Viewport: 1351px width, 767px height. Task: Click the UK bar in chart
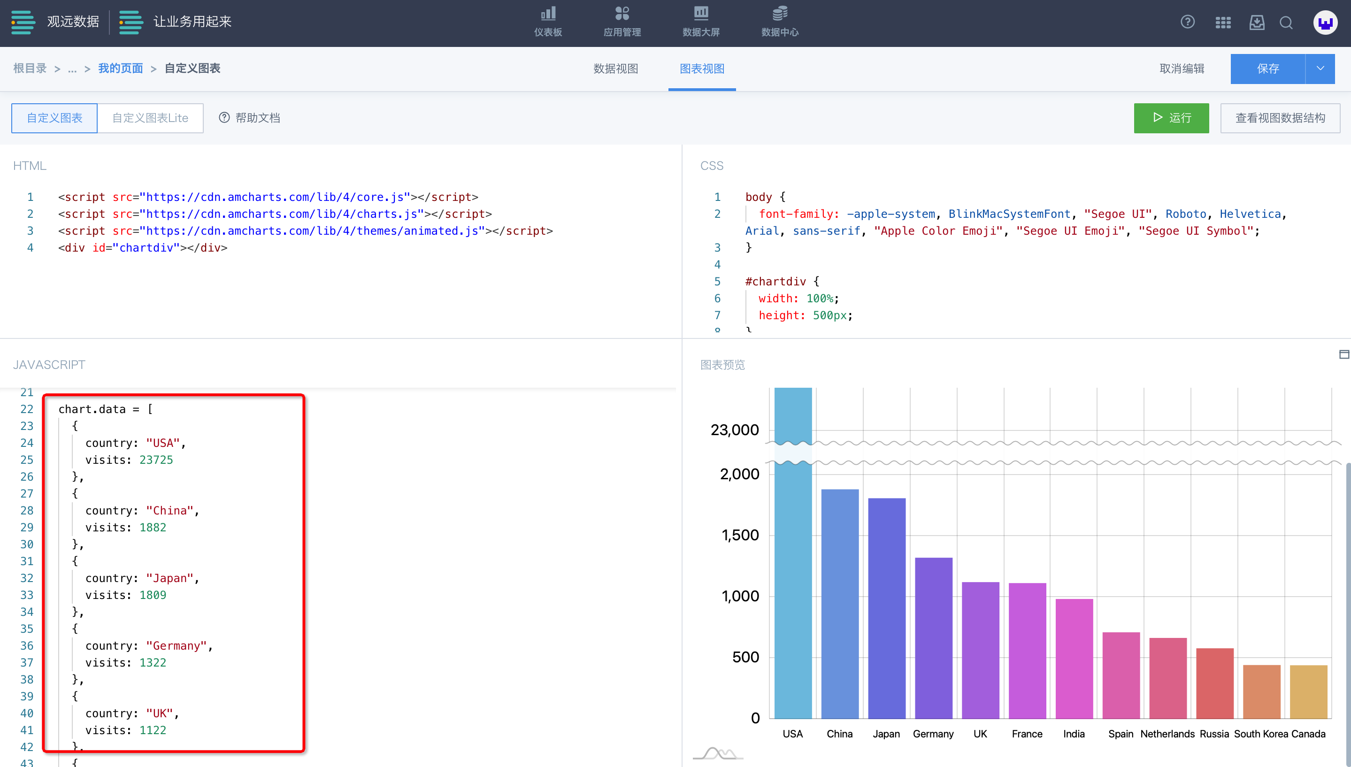point(980,650)
